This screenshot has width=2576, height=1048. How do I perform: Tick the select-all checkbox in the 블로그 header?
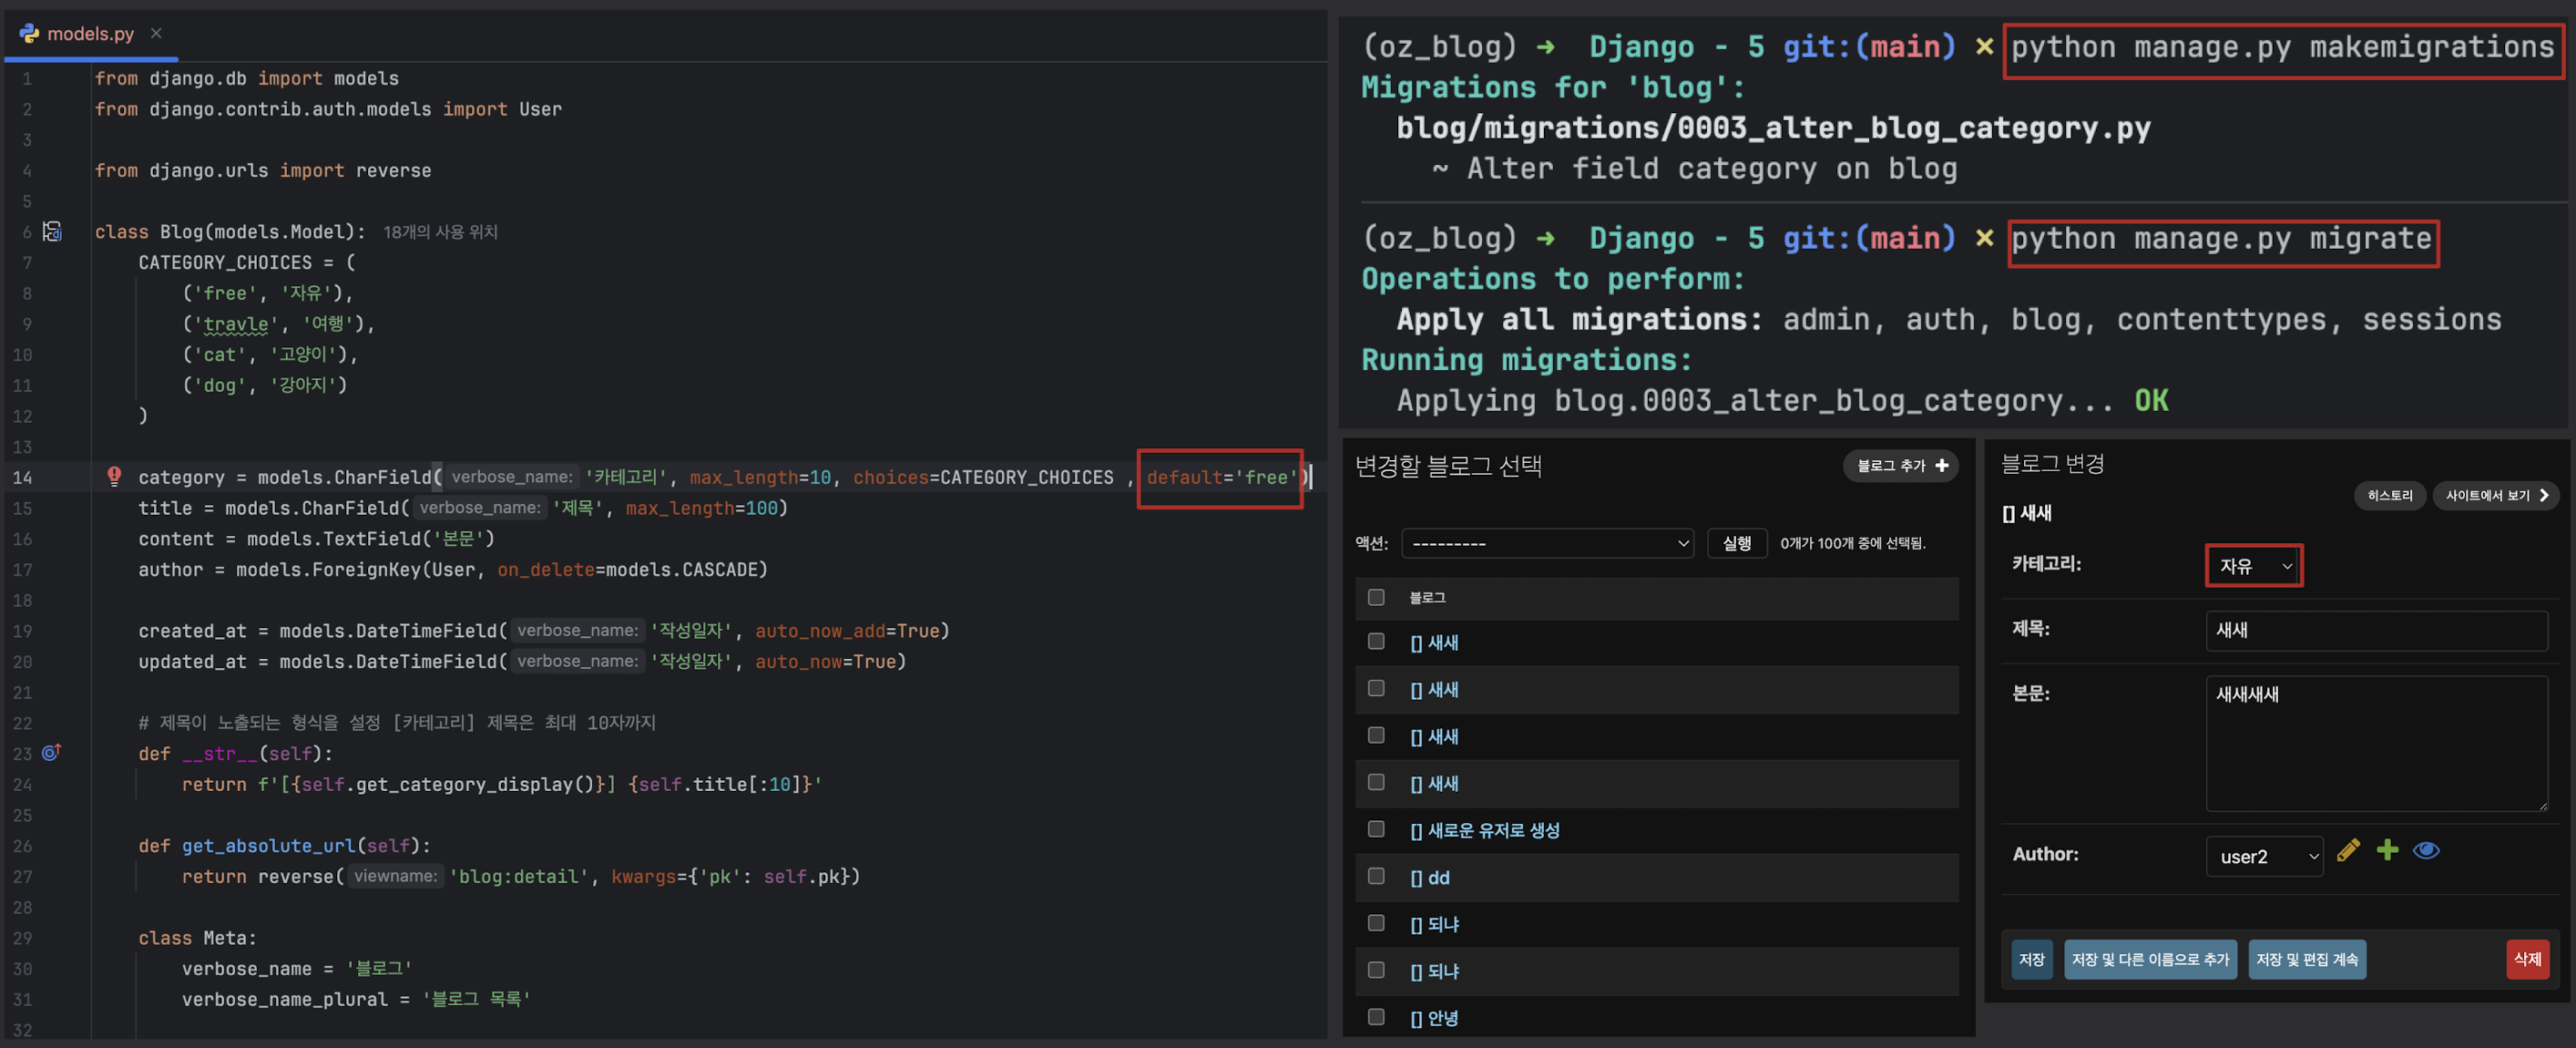(1376, 597)
